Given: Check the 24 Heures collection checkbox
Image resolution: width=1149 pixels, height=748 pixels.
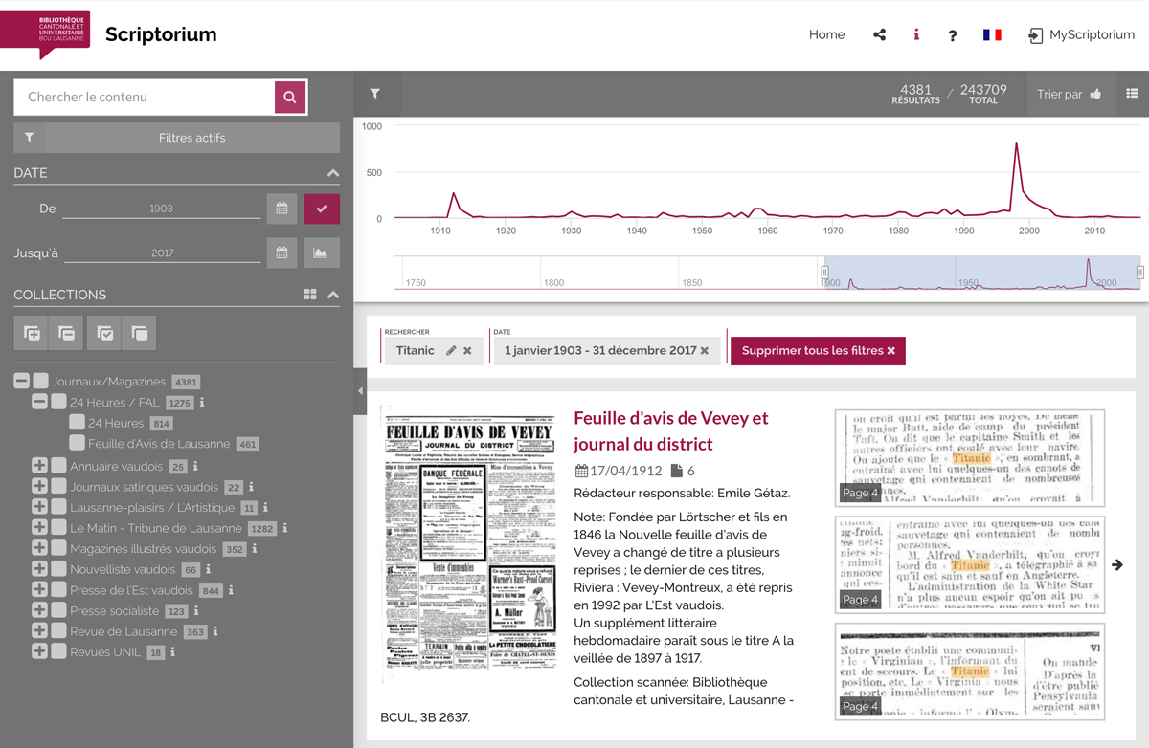Looking at the screenshot, I should pyautogui.click(x=77, y=423).
